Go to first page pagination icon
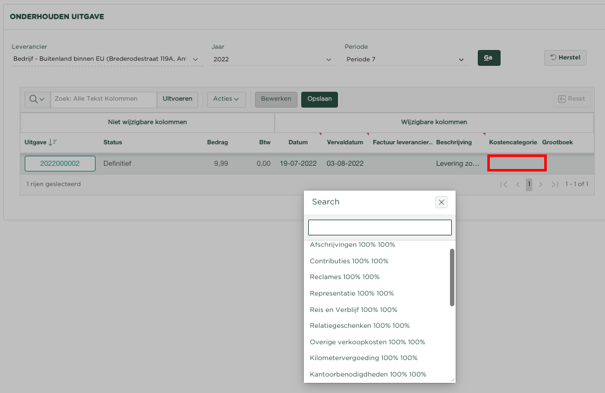 [x=504, y=184]
